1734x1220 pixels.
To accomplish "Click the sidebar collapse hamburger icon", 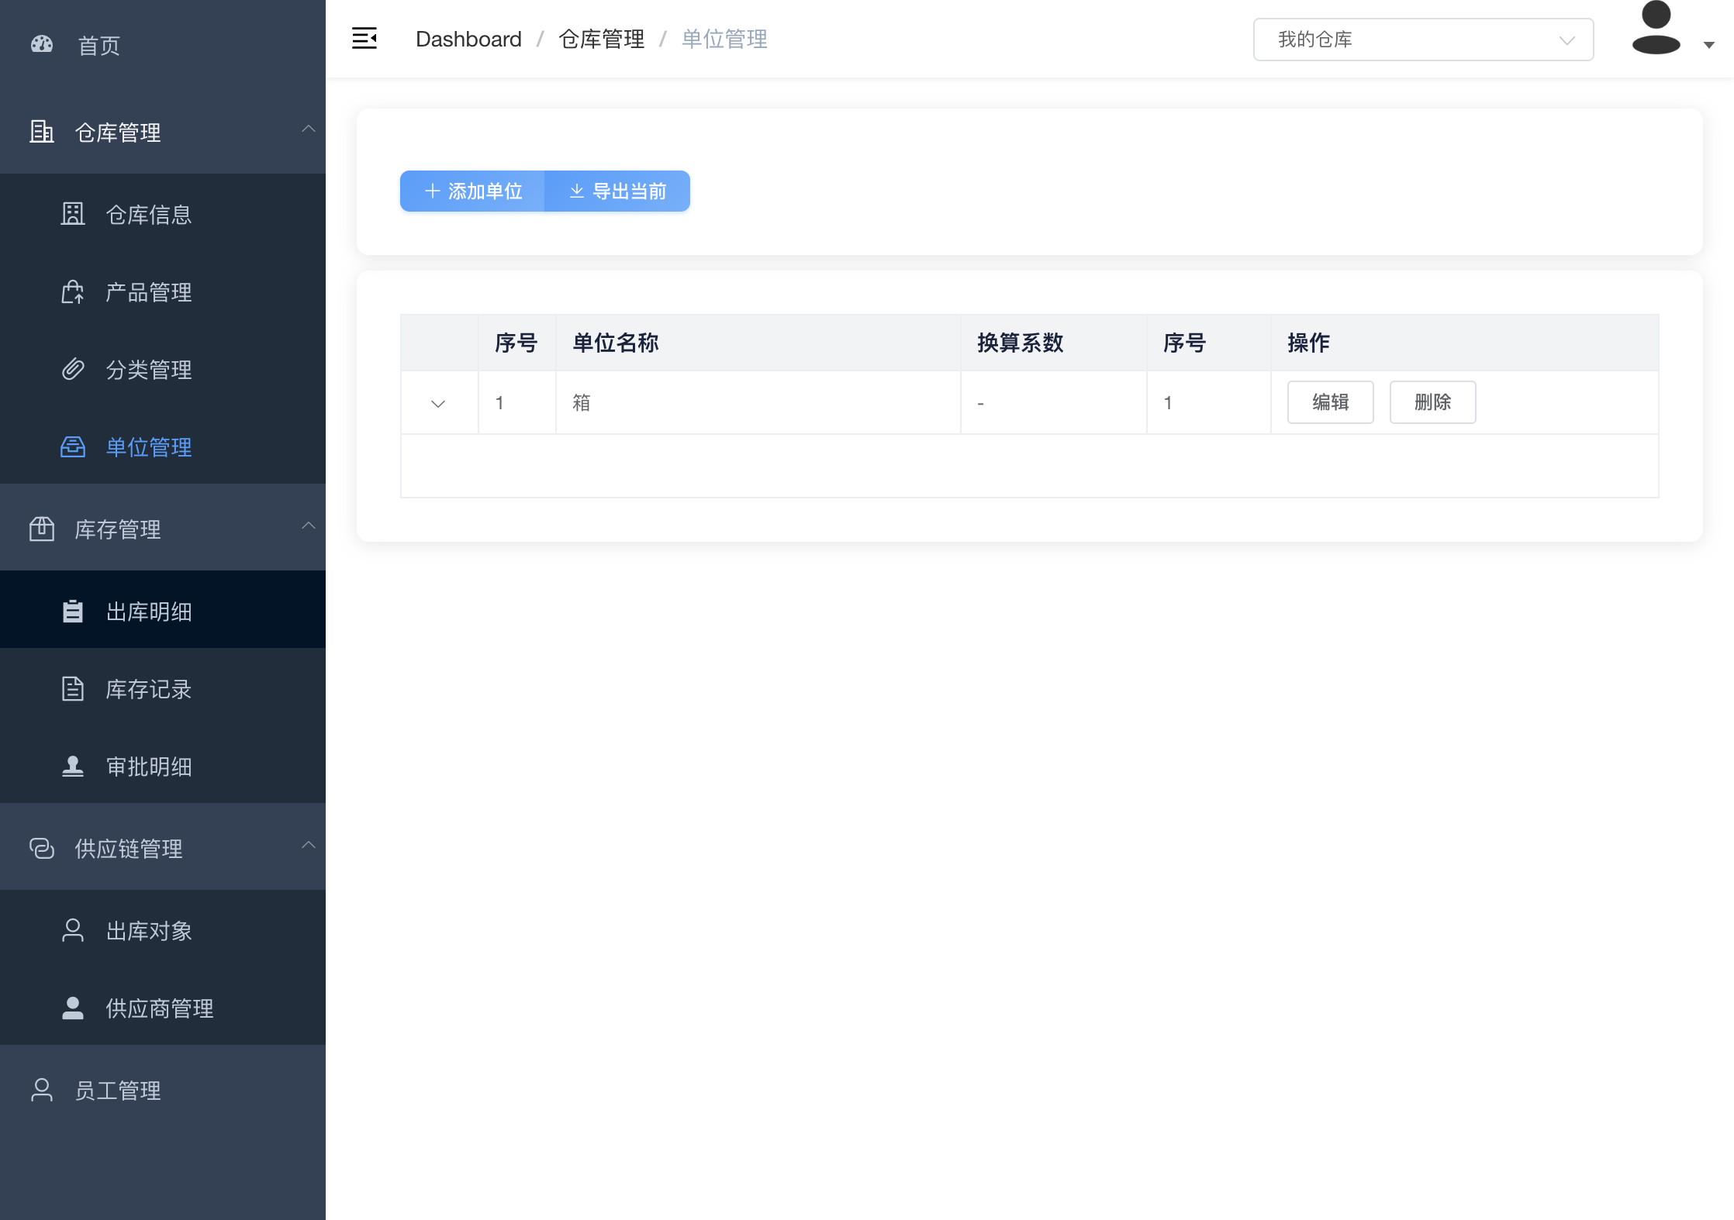I will click(364, 38).
